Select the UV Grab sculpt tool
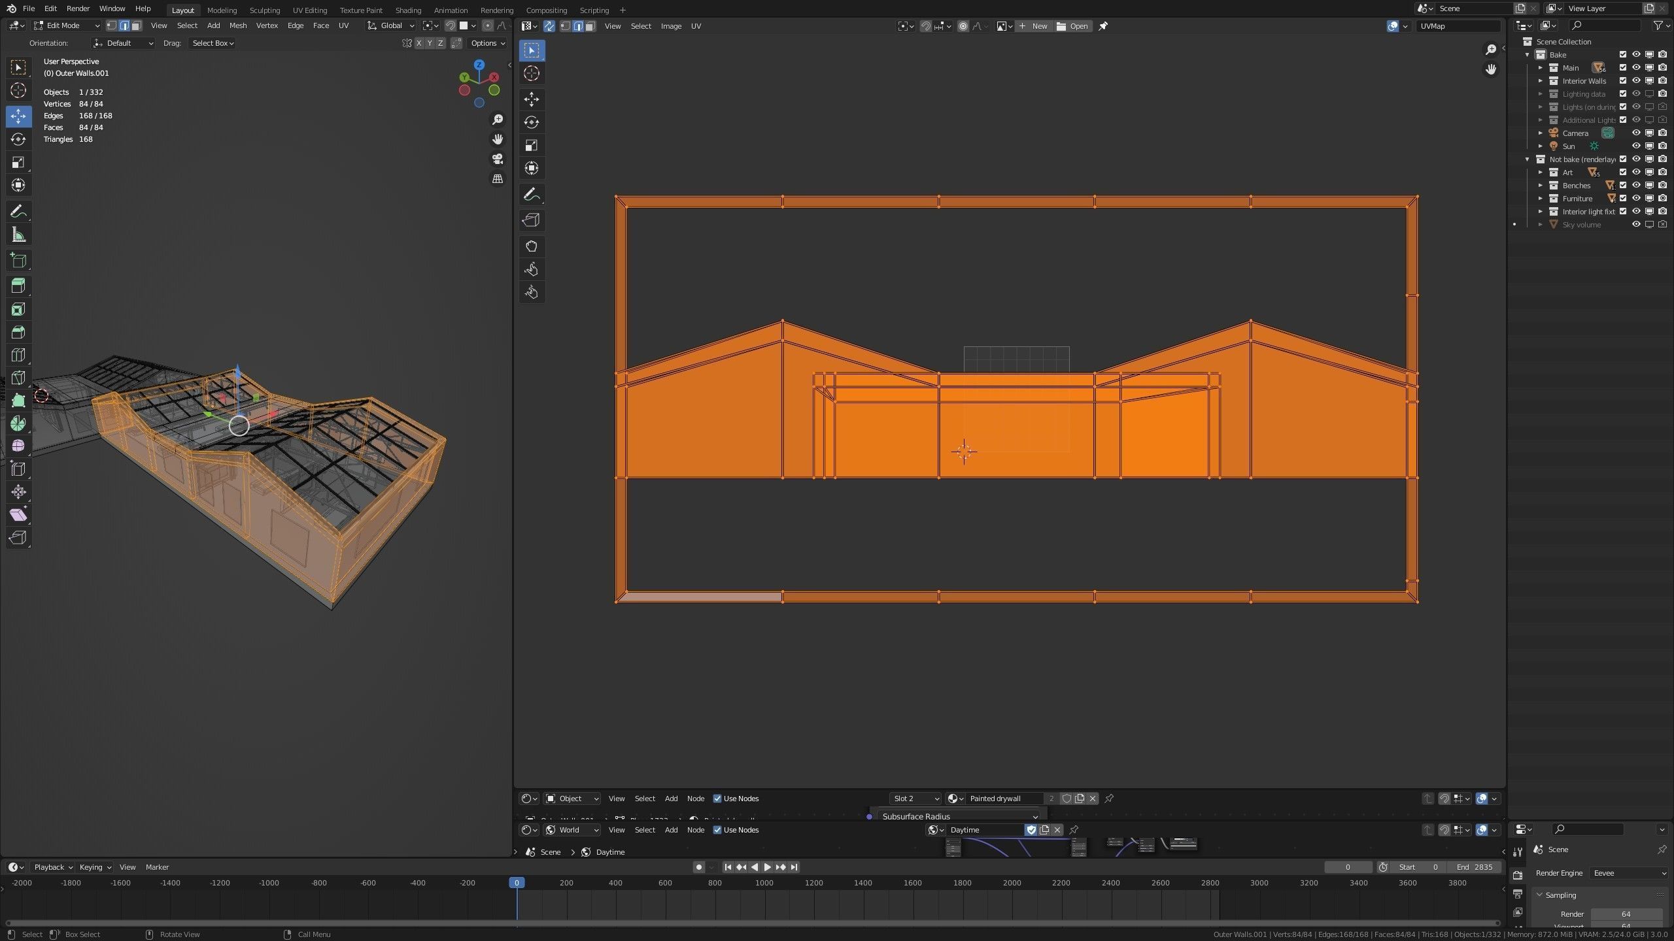 pos(532,246)
